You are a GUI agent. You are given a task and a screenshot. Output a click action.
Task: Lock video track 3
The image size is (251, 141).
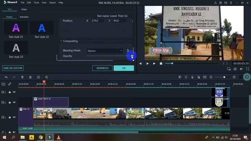pos(9,92)
